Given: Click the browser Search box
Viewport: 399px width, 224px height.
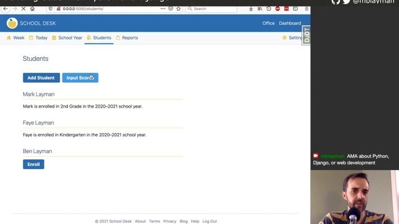Looking at the screenshot, I should [x=211, y=9].
